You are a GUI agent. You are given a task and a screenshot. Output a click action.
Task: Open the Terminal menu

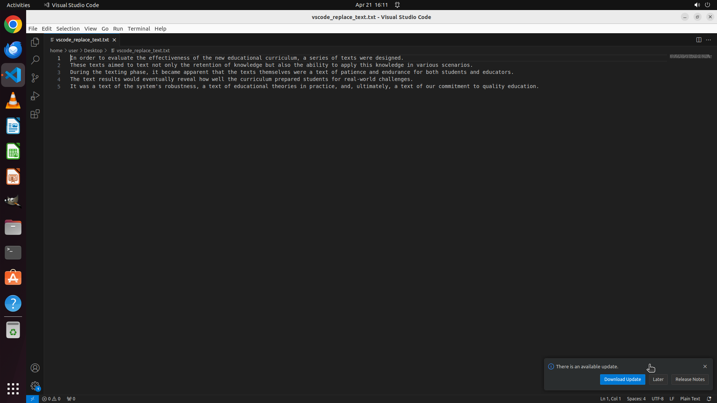click(139, 29)
